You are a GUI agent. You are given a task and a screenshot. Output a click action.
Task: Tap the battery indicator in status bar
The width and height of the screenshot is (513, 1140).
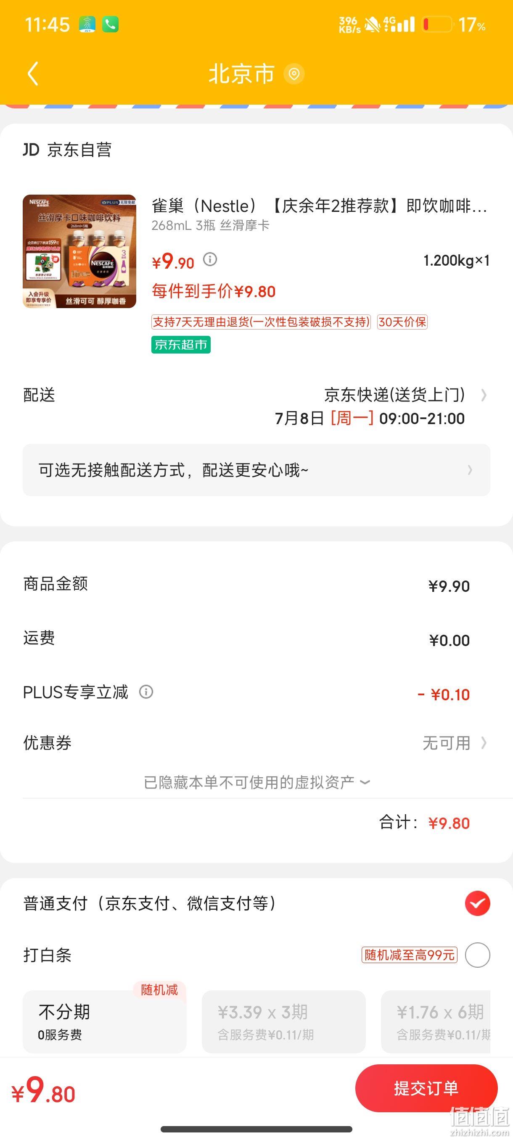(437, 24)
